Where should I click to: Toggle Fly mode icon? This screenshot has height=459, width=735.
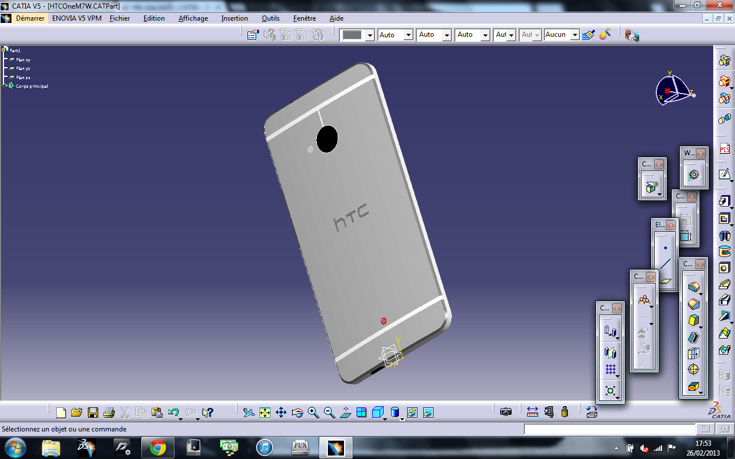[249, 412]
